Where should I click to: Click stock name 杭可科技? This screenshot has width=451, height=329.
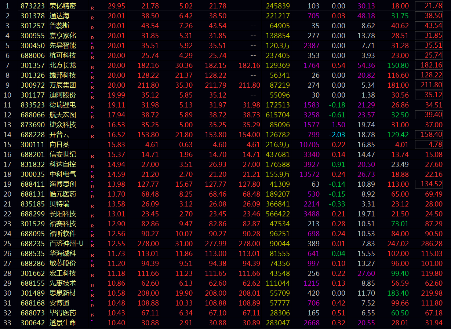point(63,55)
